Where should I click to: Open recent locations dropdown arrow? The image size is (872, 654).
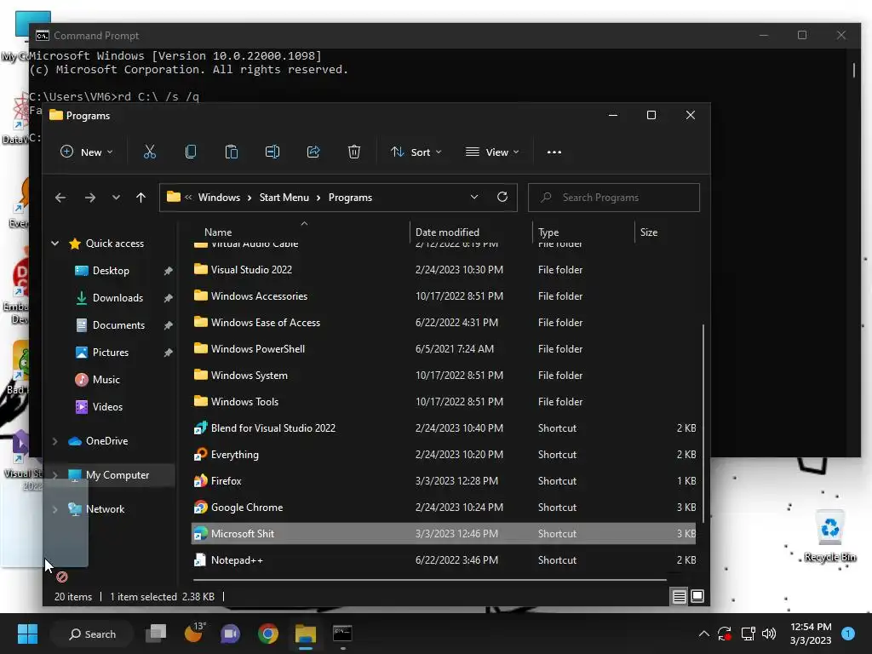(x=116, y=198)
